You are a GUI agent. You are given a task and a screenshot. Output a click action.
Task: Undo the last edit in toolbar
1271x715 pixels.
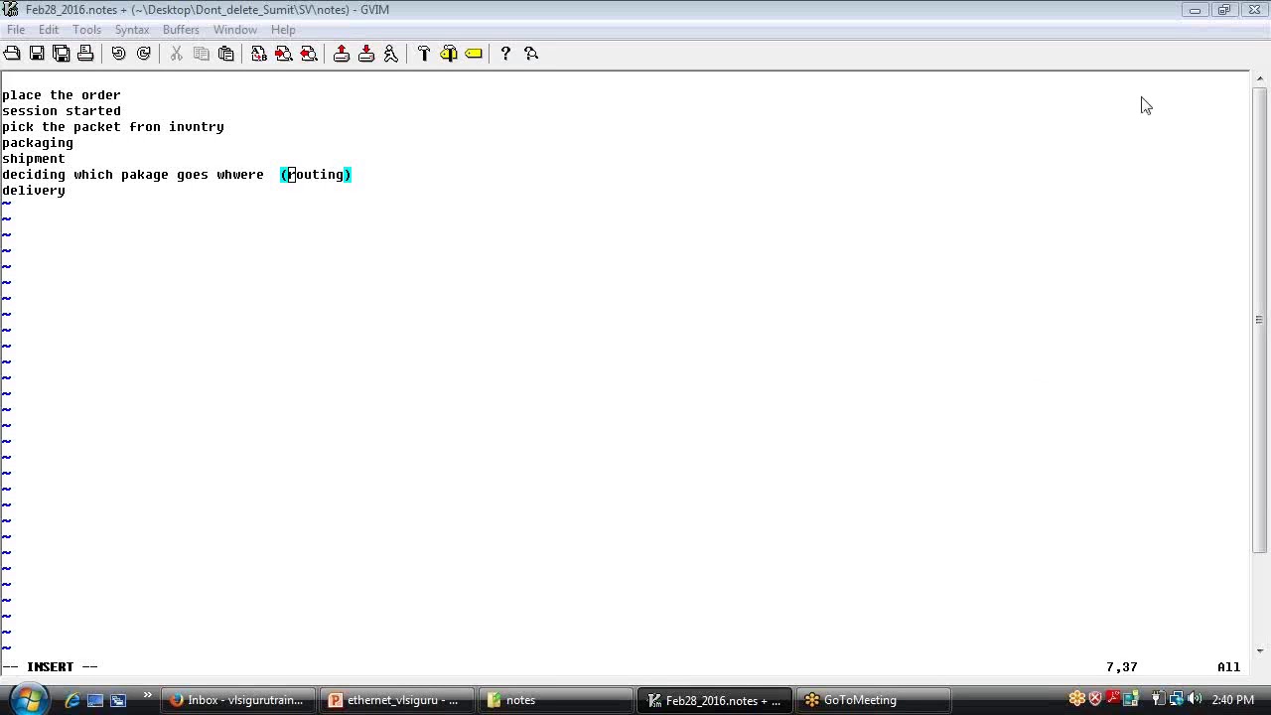119,54
